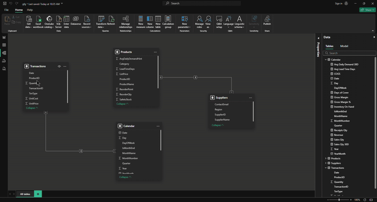
Task: Click the title bar Search box
Action: (202, 3)
